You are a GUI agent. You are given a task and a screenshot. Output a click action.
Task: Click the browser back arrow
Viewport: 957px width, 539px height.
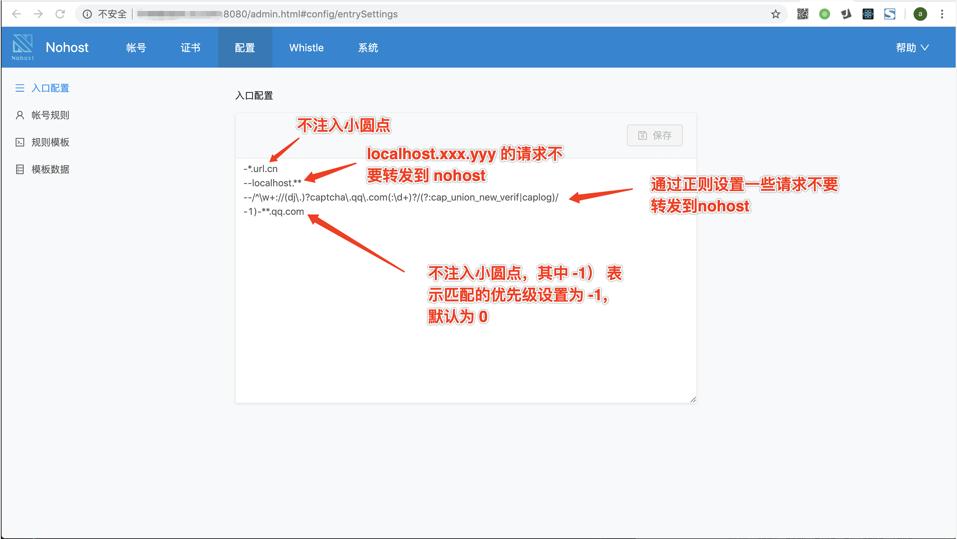pos(16,14)
